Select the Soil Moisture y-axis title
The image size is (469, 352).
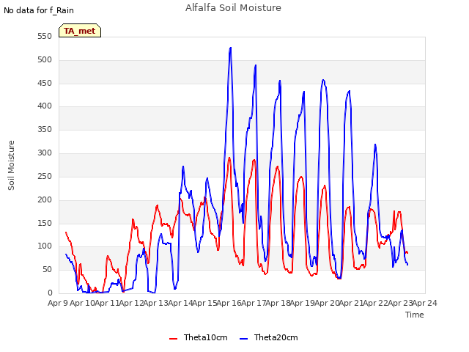click(x=11, y=165)
